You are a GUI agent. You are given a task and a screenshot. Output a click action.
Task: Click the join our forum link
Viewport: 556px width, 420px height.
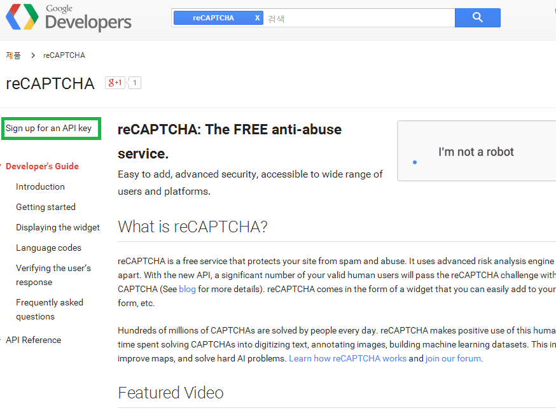point(453,358)
